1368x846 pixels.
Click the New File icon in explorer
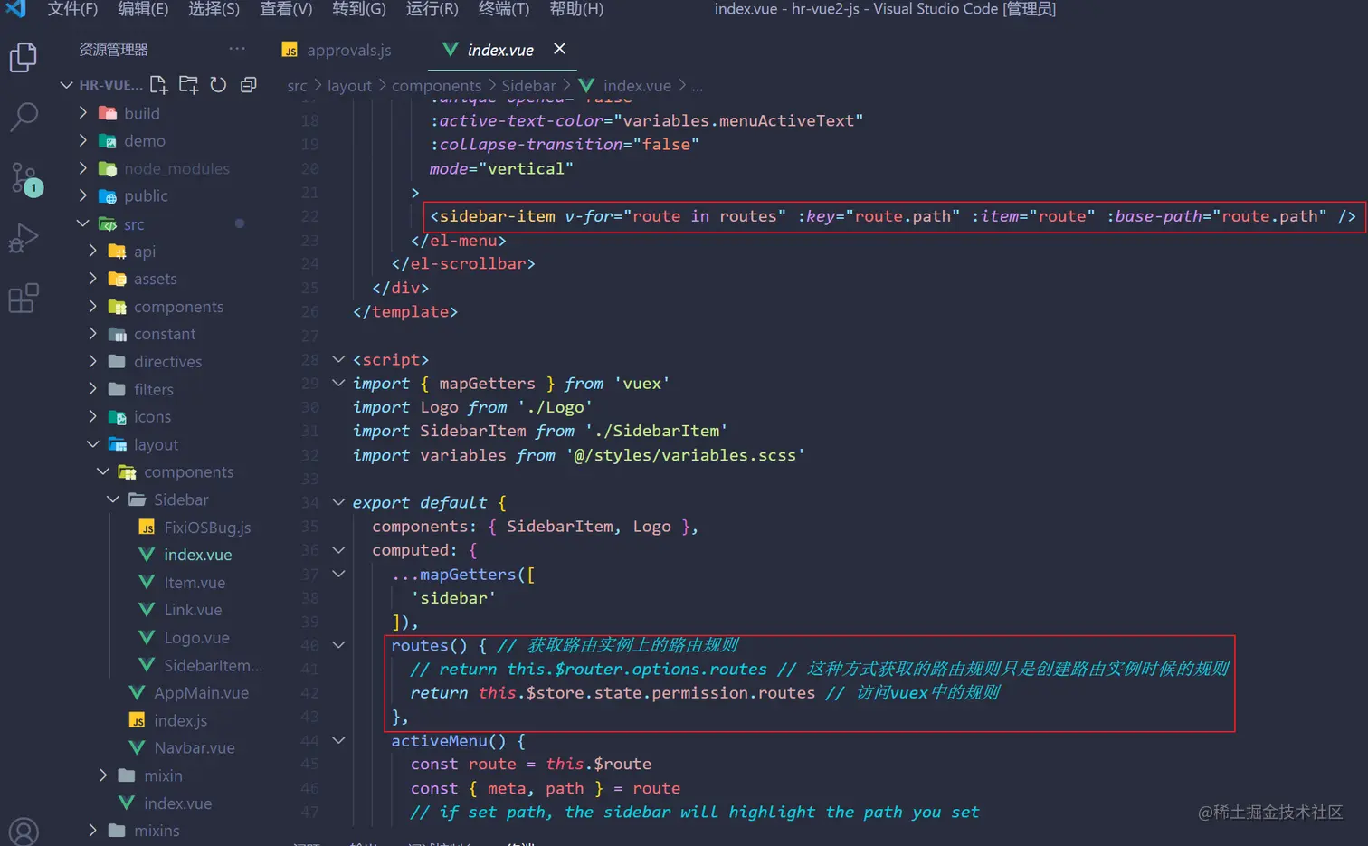tap(159, 85)
